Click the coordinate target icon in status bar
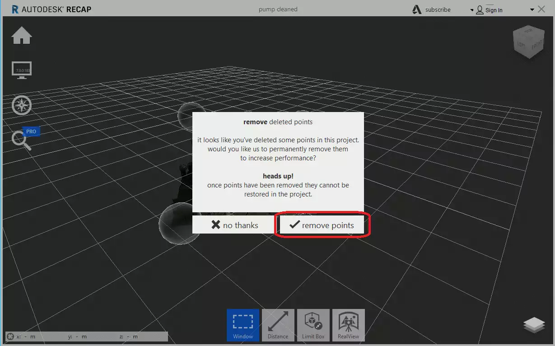This screenshot has height=346, width=555. pos(10,337)
